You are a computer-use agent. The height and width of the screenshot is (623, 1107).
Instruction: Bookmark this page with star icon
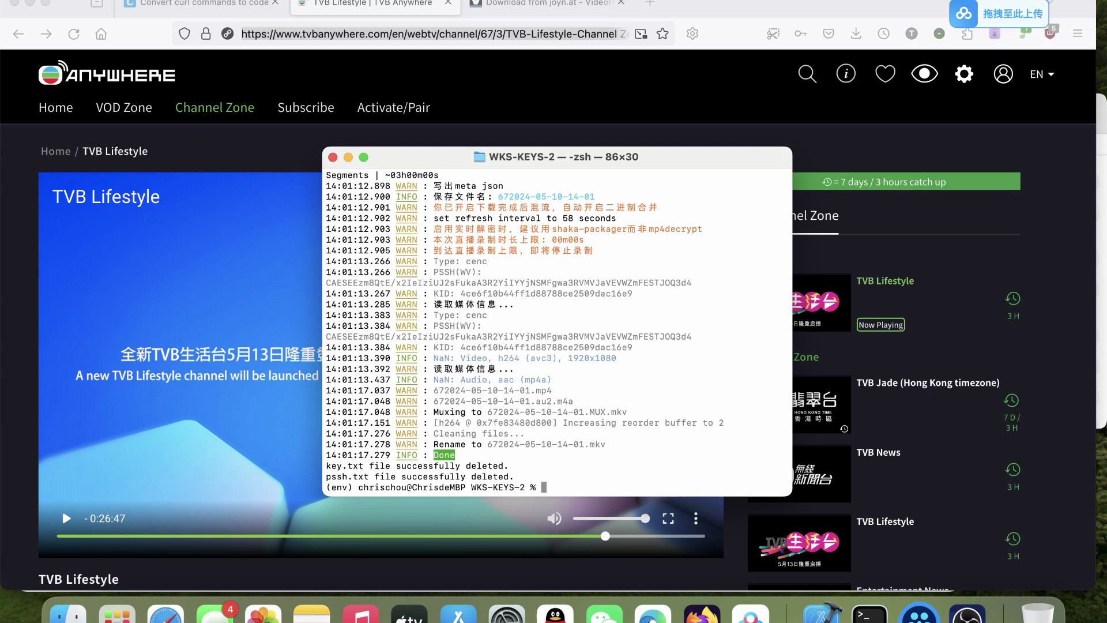(662, 34)
